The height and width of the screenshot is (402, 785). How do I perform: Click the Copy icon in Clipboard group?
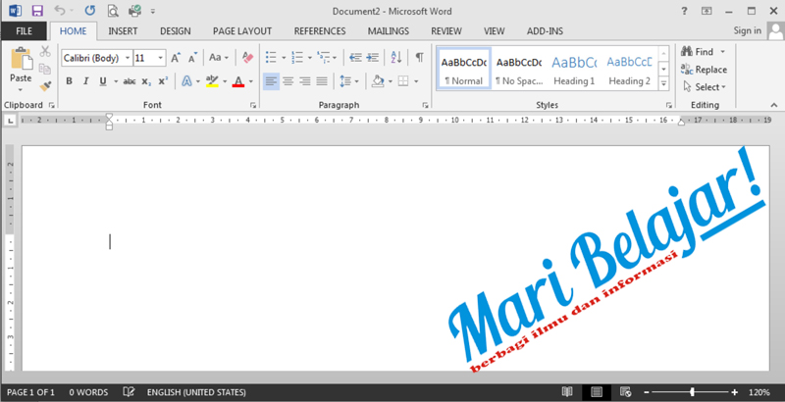[45, 69]
